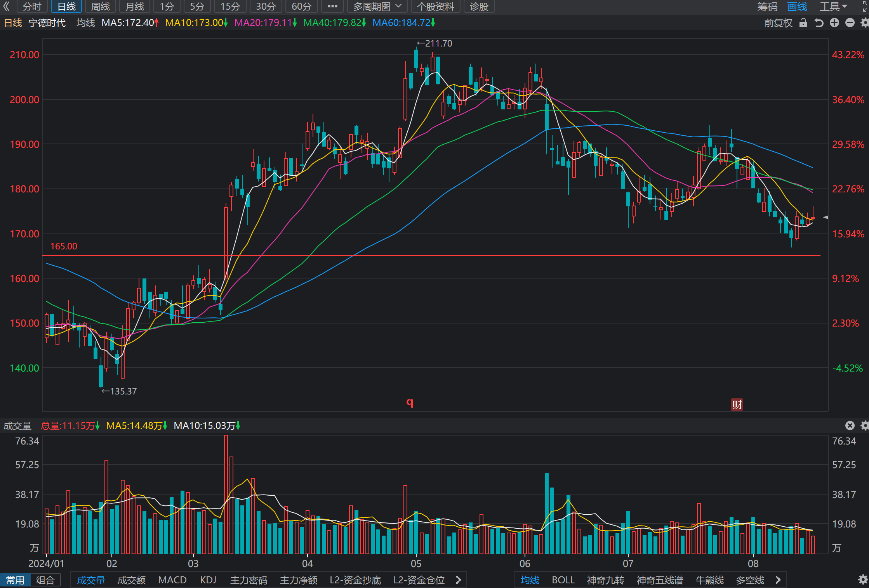This screenshot has height=588, width=869.
Task: Change the 前复权 adjustment mode
Action: (778, 23)
